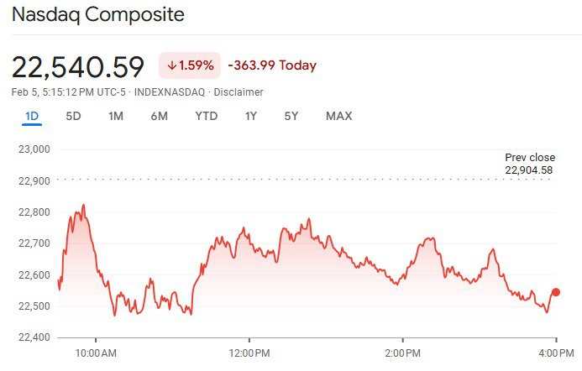The image size is (582, 371).
Task: Click the 22,540.59 index price
Action: pyautogui.click(x=78, y=66)
